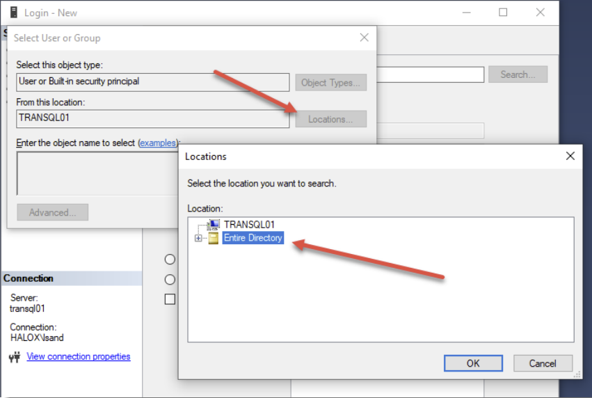Close the Login - New window
Screen dimensions: 592x398
click(x=541, y=13)
